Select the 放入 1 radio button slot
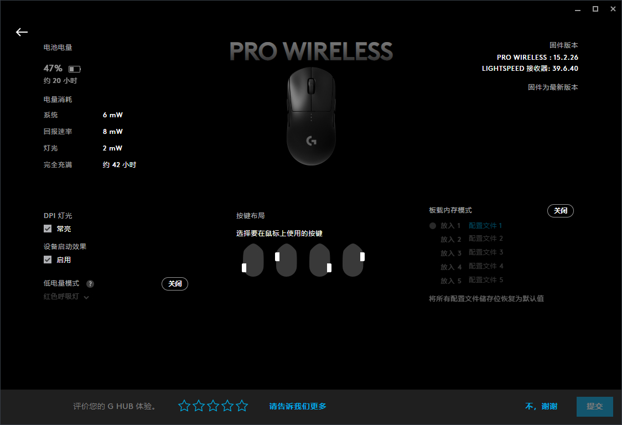The height and width of the screenshot is (425, 622). point(433,226)
